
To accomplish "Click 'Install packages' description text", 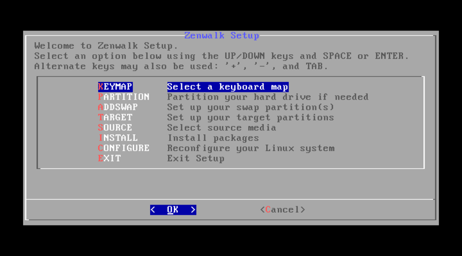I will 213,138.
